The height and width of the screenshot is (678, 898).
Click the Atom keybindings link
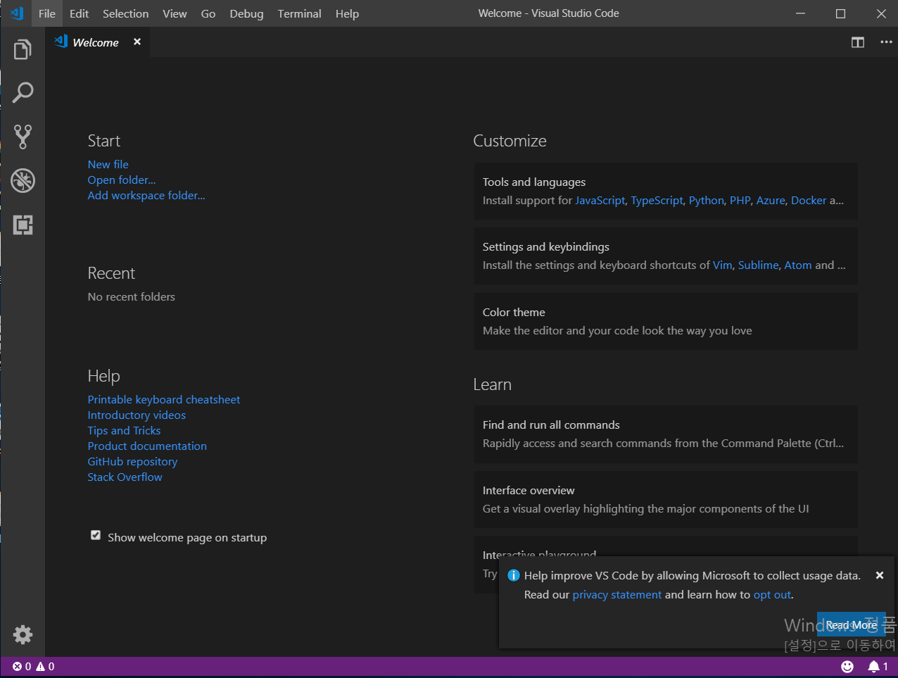tap(798, 265)
